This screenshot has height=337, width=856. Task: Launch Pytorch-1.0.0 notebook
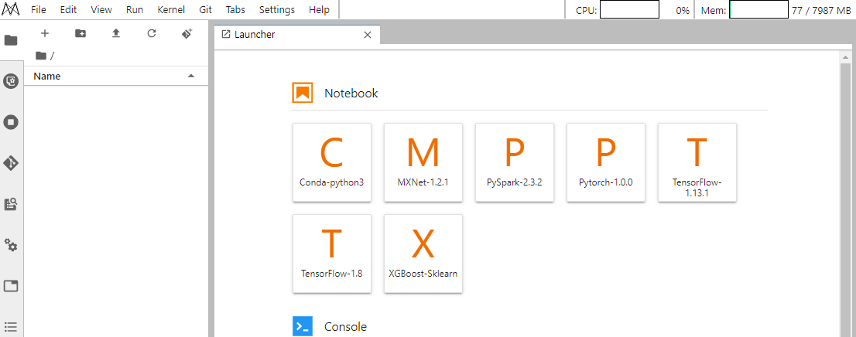coord(606,162)
